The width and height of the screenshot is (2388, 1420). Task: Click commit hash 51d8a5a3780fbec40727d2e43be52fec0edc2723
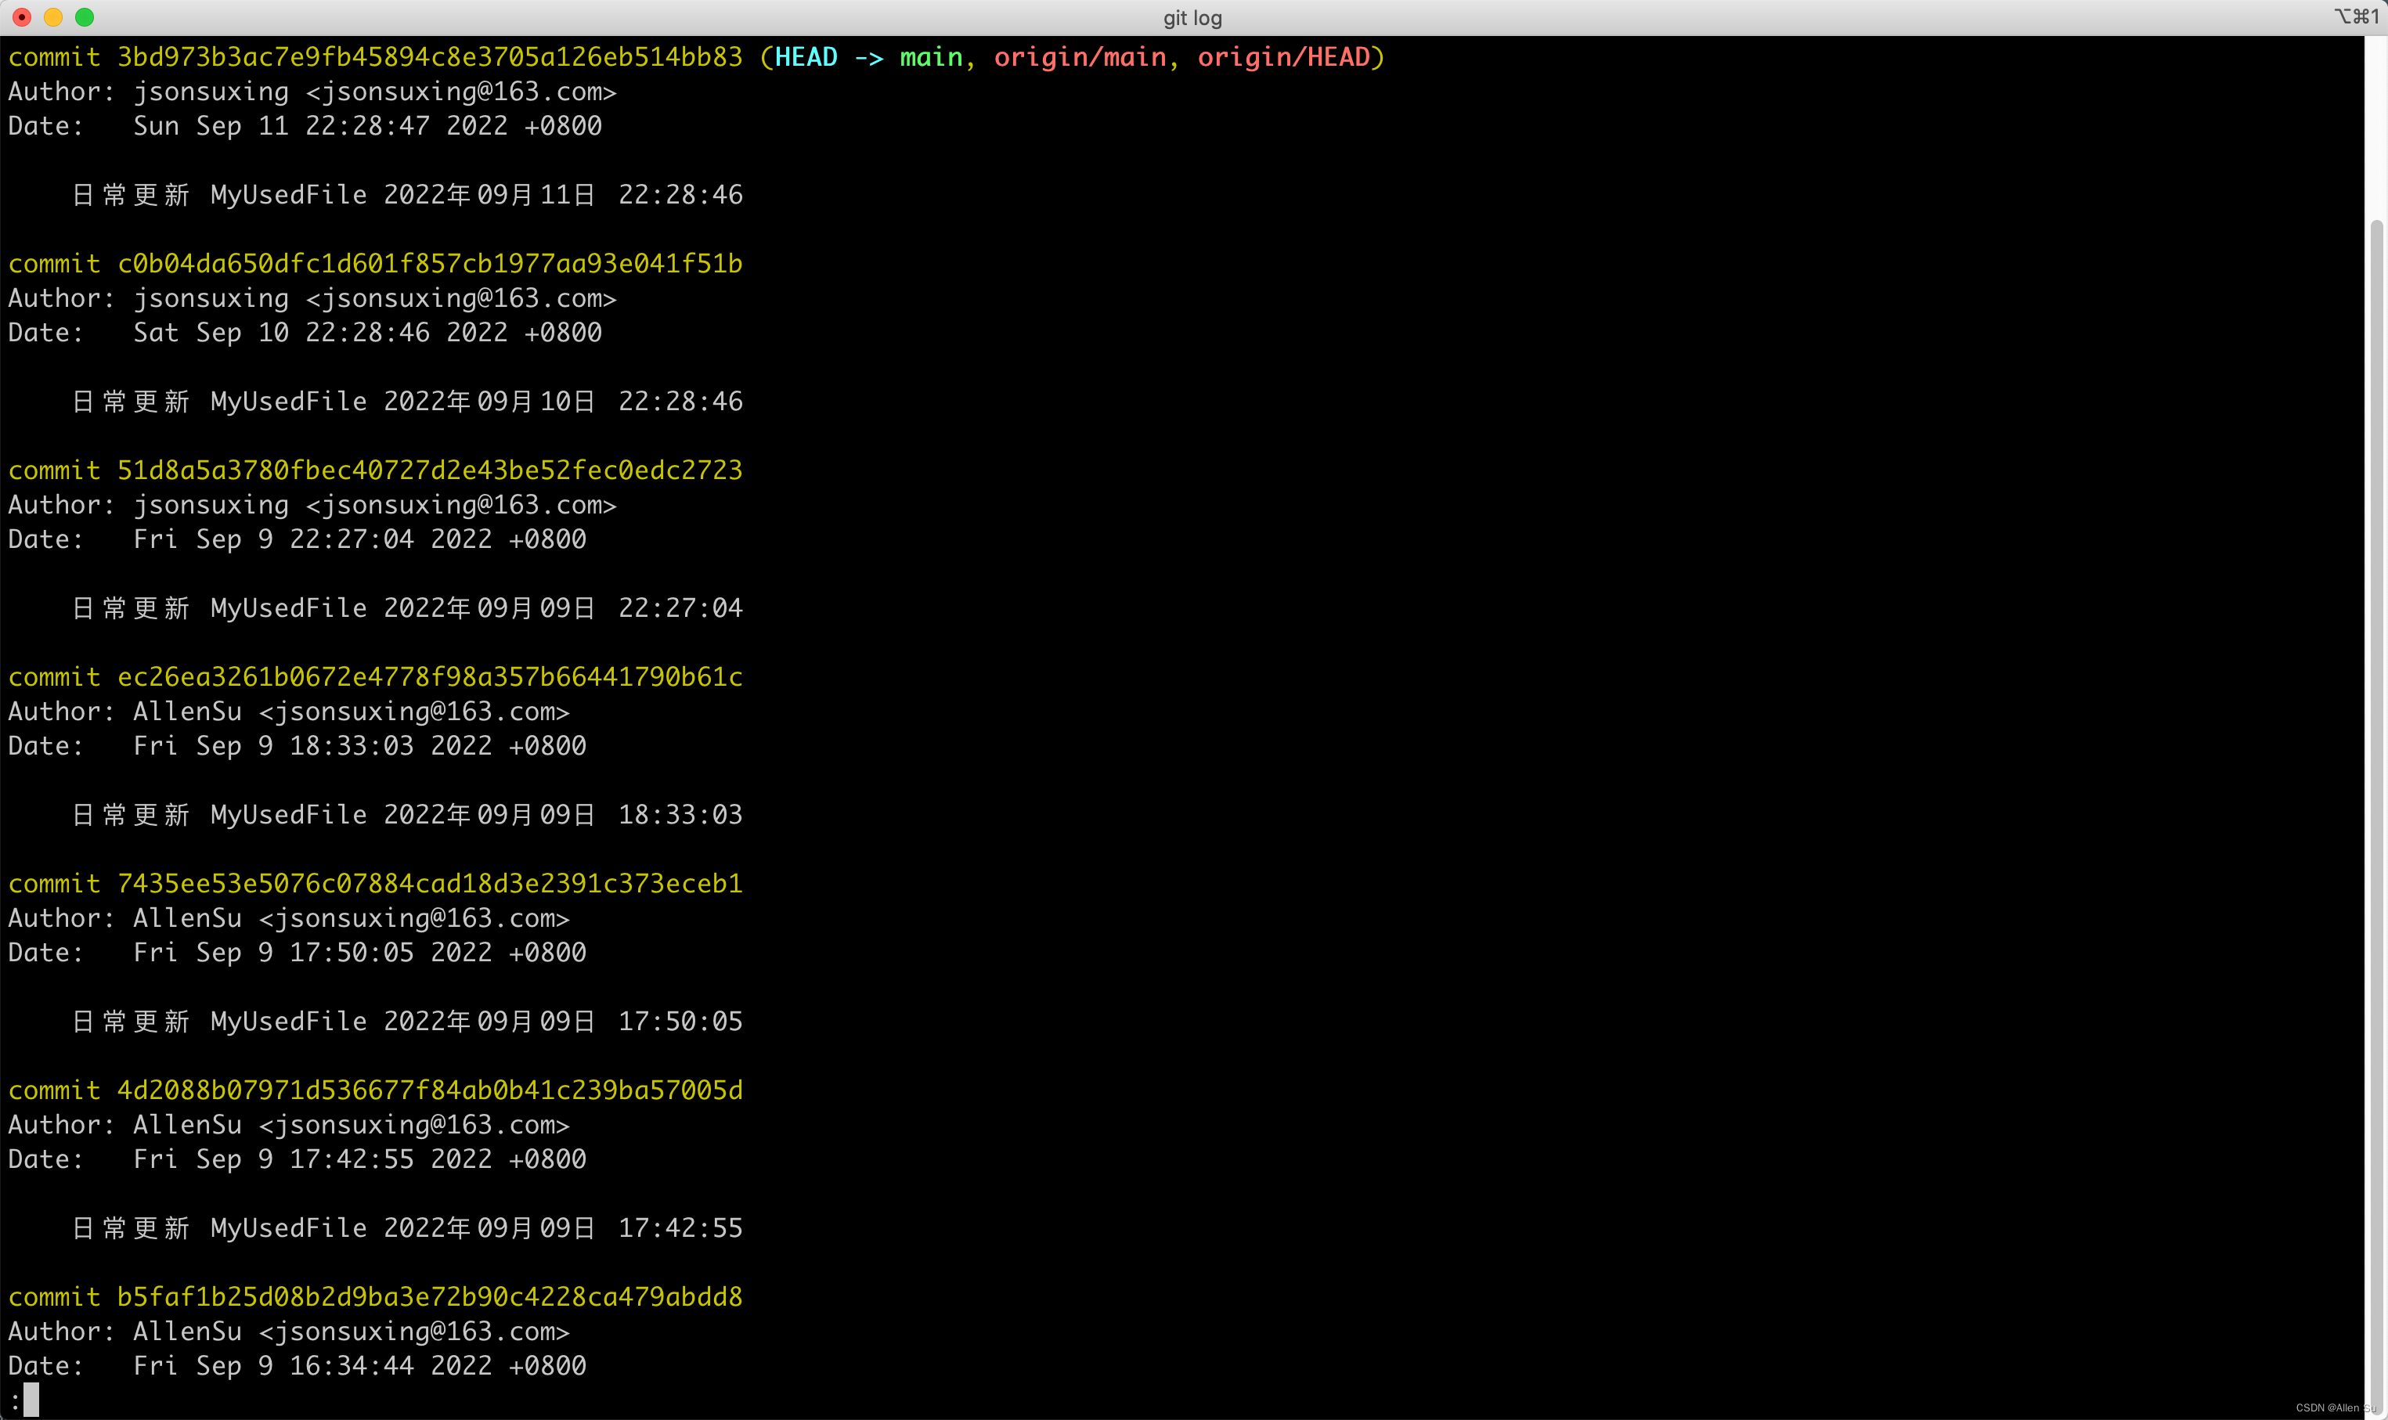point(430,470)
